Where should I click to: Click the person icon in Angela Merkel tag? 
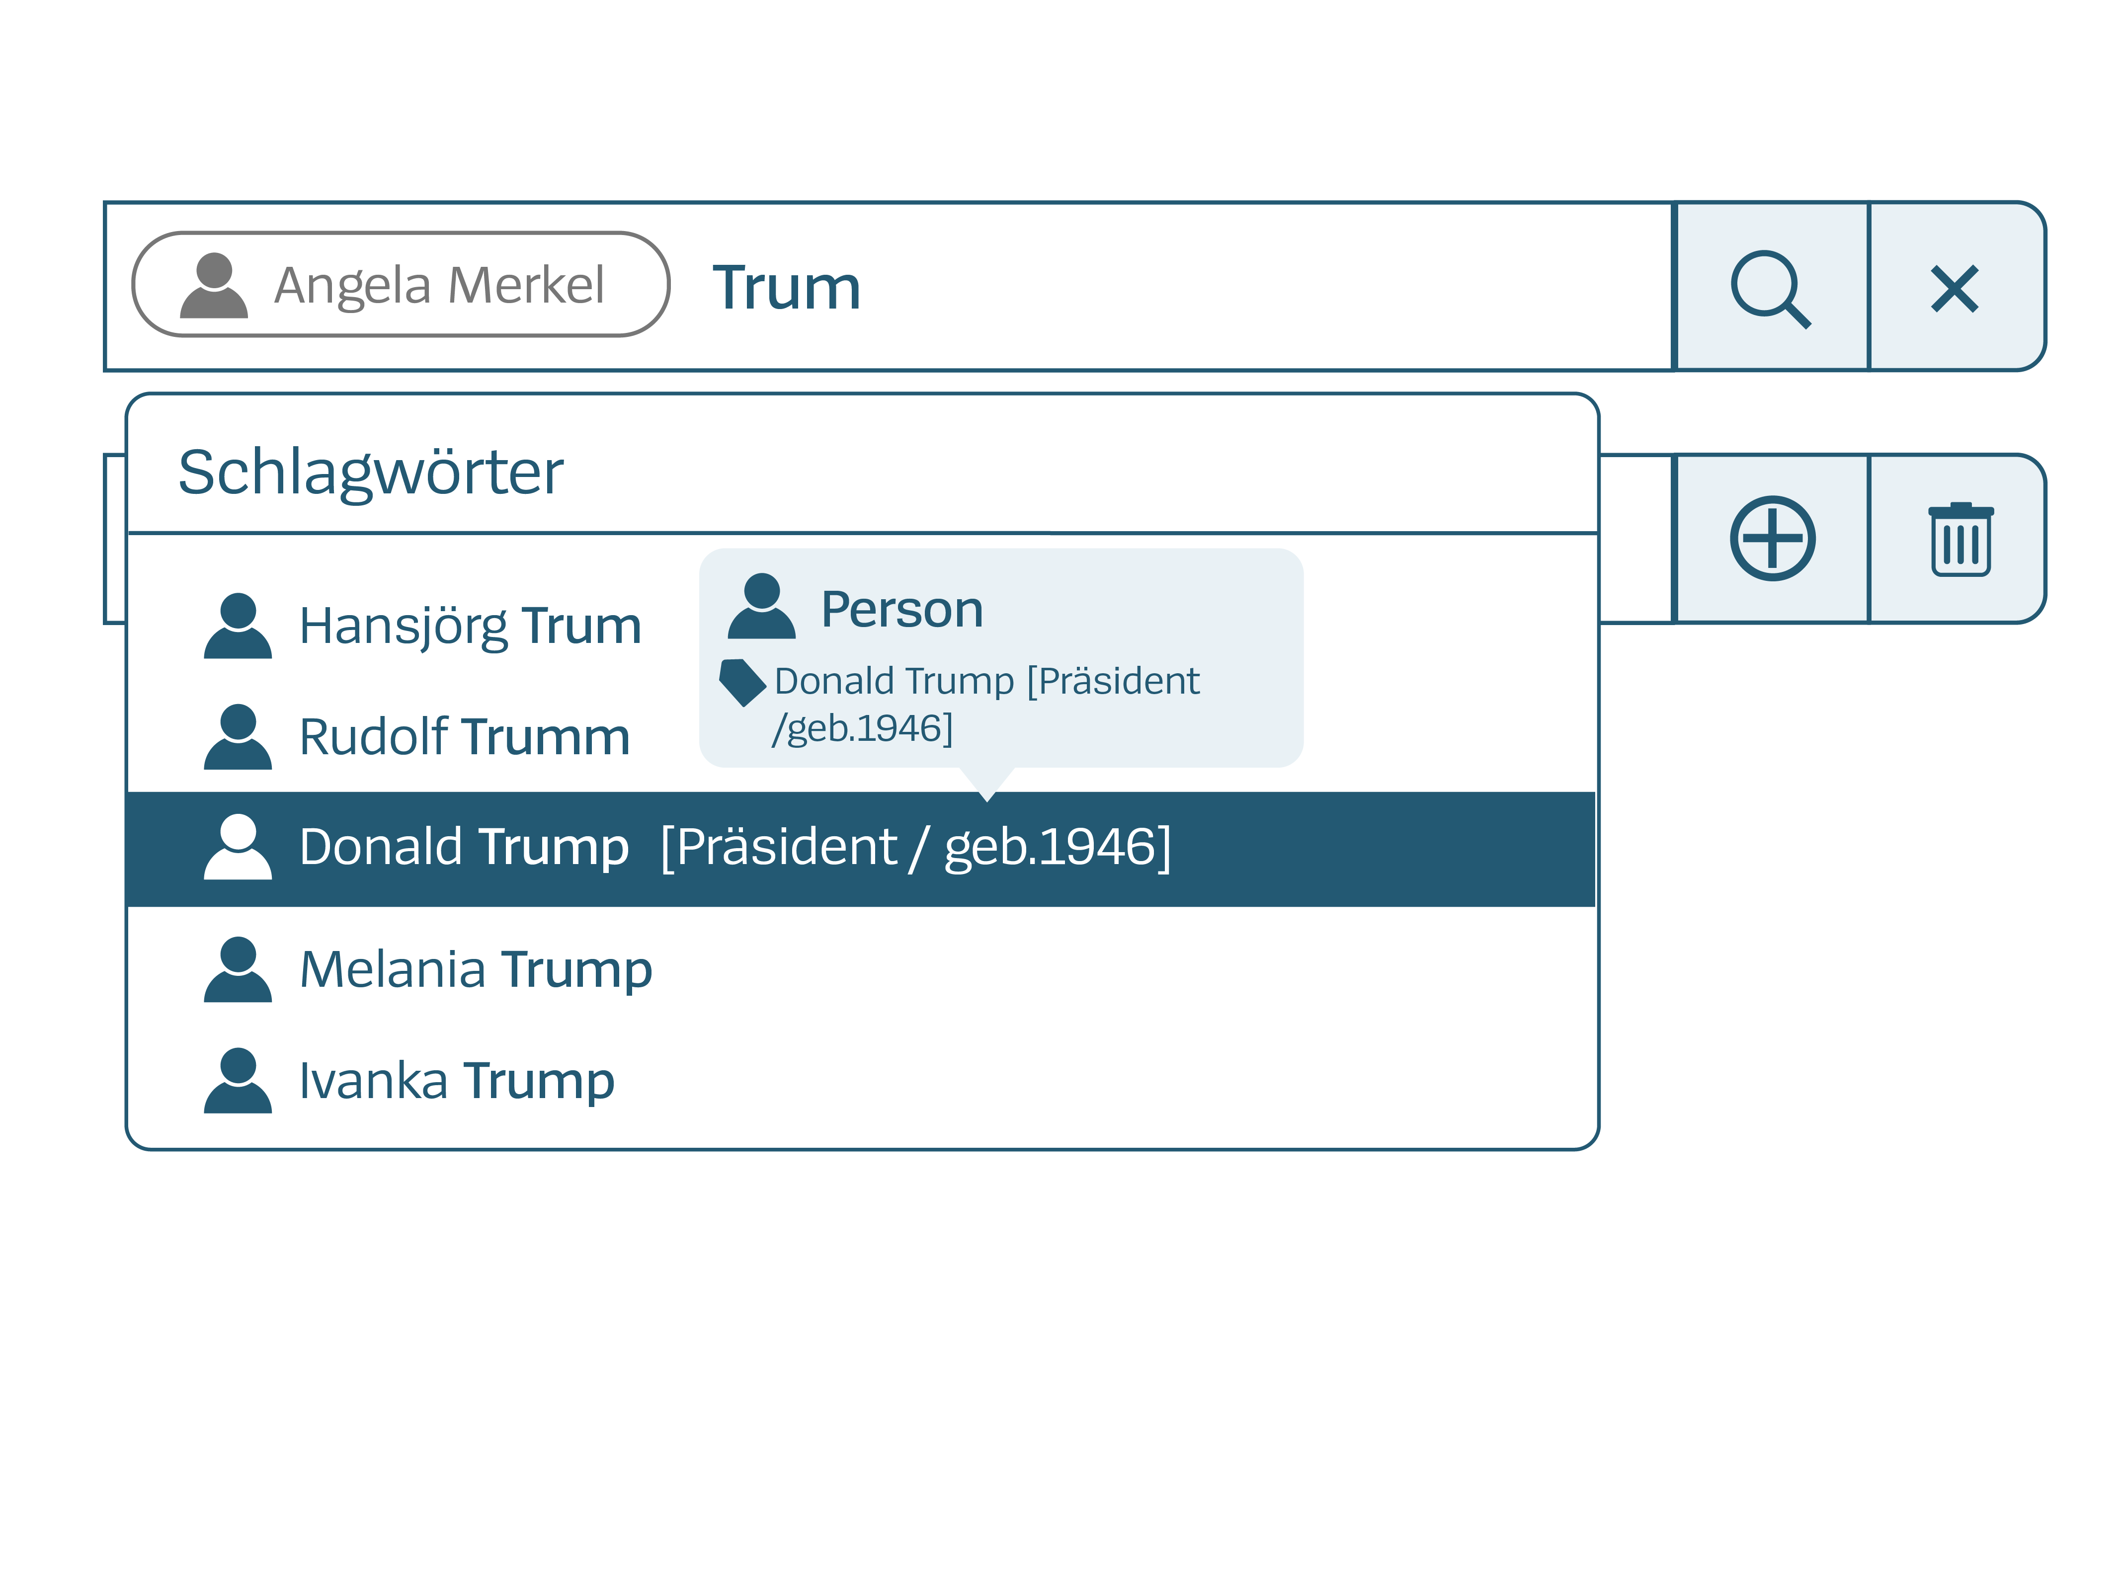click(214, 285)
